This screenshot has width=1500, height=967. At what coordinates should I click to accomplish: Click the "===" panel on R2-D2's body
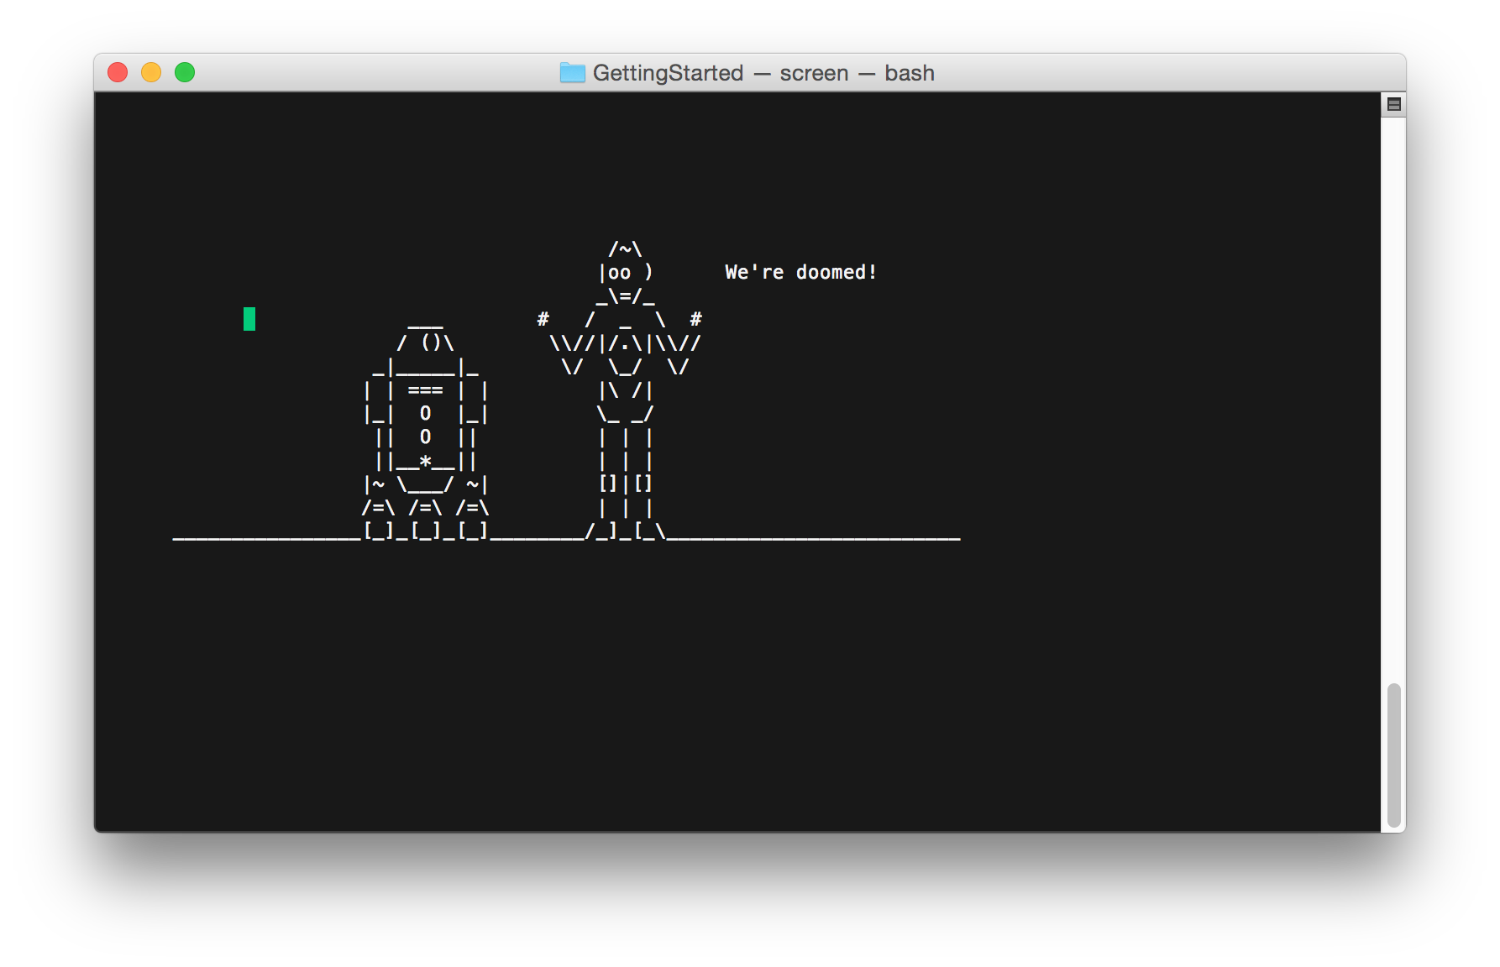click(425, 390)
